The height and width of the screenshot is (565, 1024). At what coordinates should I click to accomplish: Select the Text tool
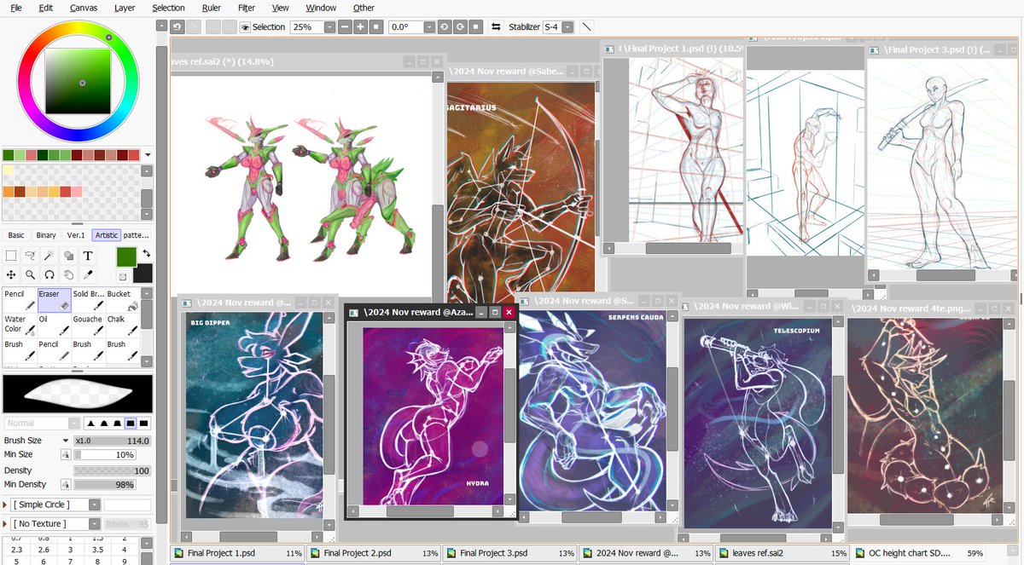click(x=88, y=256)
